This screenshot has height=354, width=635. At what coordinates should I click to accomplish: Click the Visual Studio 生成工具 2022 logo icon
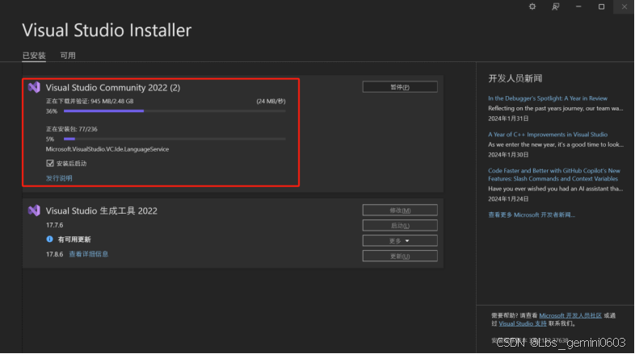tap(34, 210)
